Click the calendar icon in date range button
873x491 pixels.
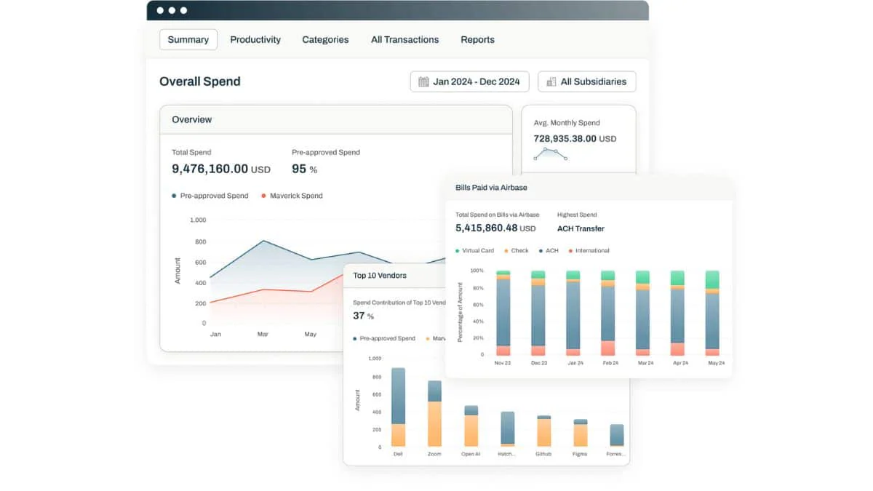click(423, 81)
